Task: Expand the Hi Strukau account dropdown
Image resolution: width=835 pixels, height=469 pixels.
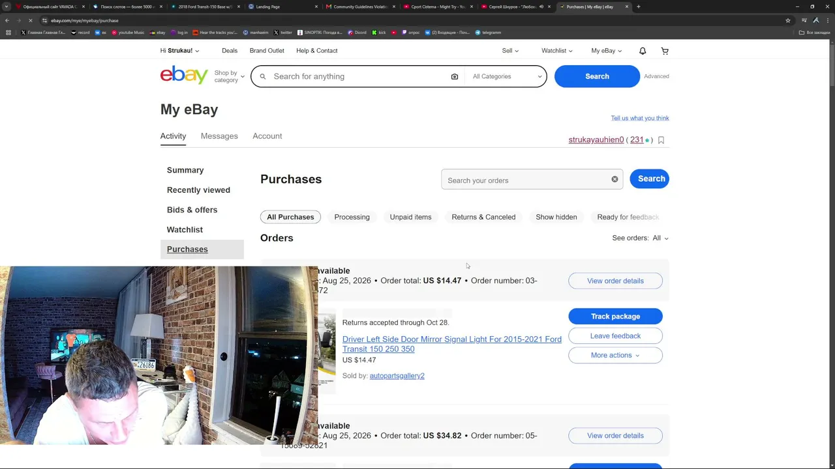Action: click(179, 51)
